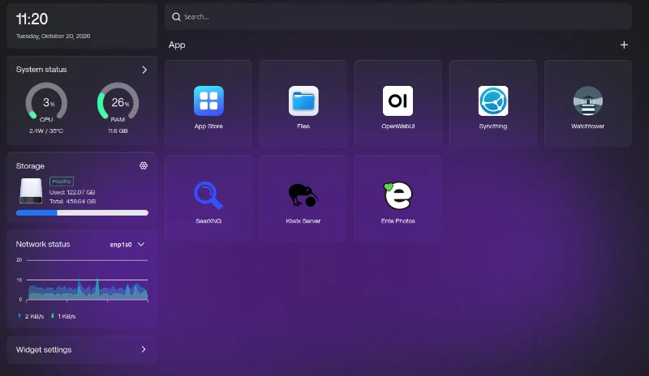Expand Widget settings chevron

[144, 349]
